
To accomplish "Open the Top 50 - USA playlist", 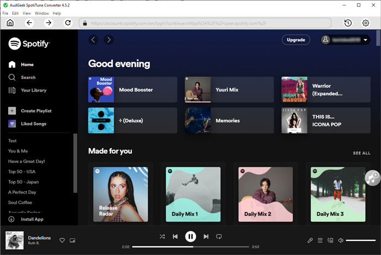I will [x=22, y=172].
